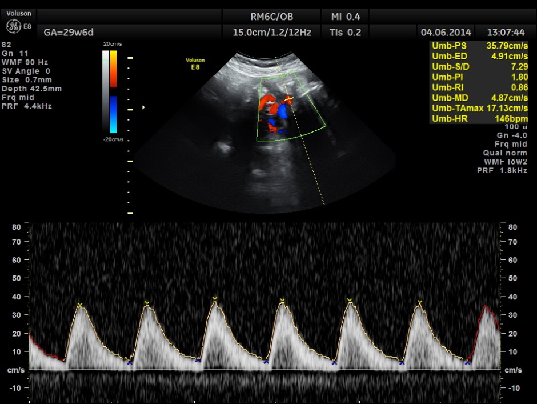Click the grayscale map bar
Viewport: 537px width, 404px height.
pyautogui.click(x=105, y=91)
